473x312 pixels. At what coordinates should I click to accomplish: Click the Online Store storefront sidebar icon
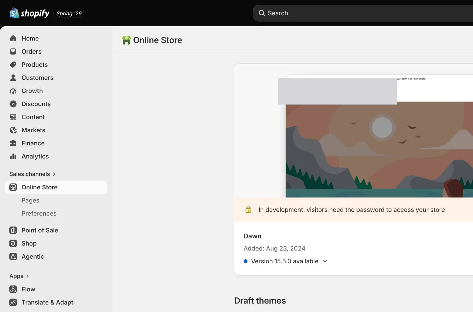[13, 187]
